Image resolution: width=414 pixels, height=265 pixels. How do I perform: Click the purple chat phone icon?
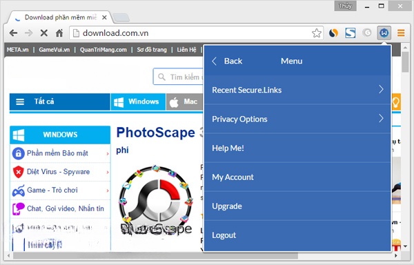[x=18, y=209]
